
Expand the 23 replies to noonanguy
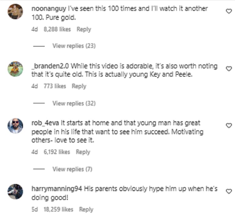coord(74,46)
